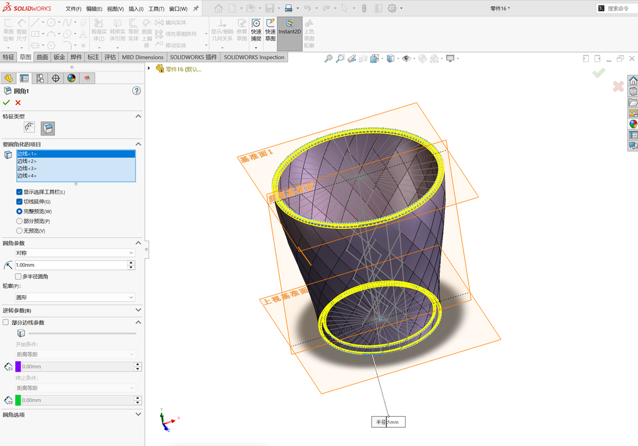Collapse the 圆角参数 section
Image resolution: width=638 pixels, height=446 pixels.
[x=138, y=243]
